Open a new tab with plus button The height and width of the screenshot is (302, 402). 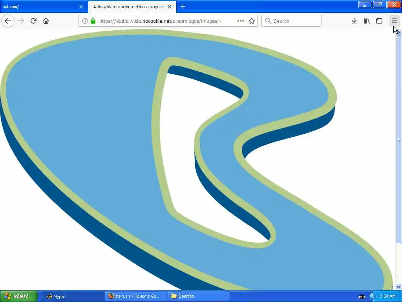(x=183, y=6)
